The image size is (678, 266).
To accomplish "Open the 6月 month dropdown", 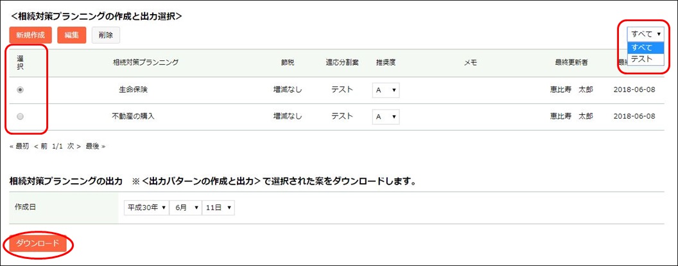I will tap(186, 207).
